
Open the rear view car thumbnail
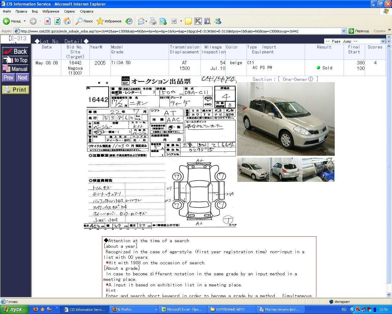click(286, 170)
